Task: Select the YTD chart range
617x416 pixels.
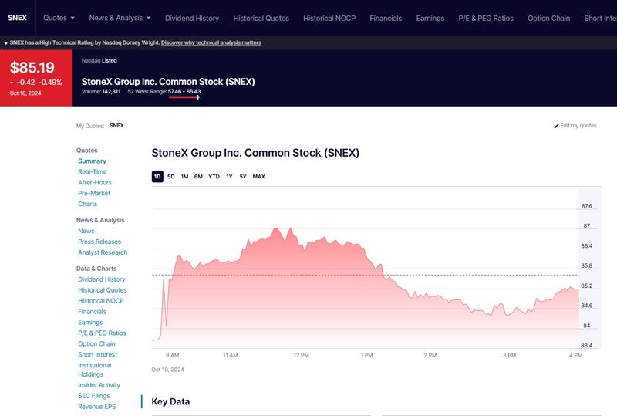Action: click(214, 177)
